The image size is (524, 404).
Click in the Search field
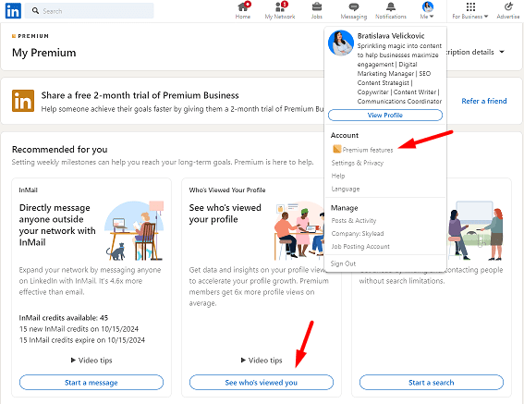pyautogui.click(x=90, y=11)
